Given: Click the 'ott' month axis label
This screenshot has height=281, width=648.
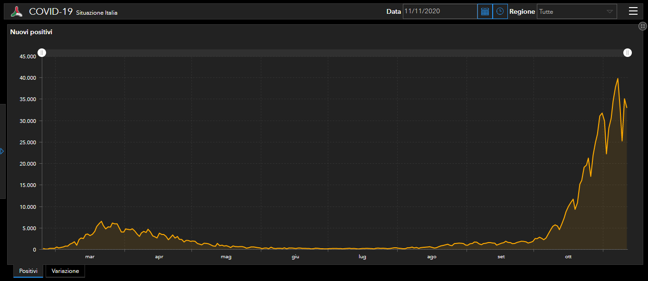Looking at the screenshot, I should tap(568, 257).
